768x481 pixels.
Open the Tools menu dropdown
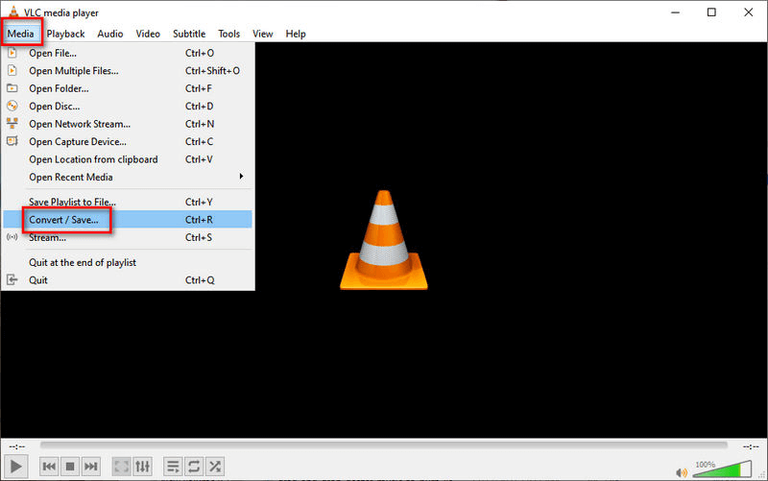[228, 34]
